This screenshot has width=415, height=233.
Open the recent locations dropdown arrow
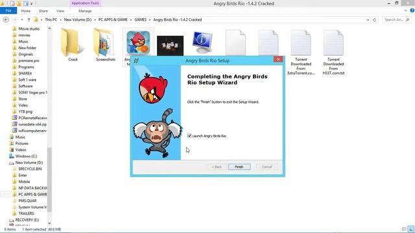tap(22, 20)
